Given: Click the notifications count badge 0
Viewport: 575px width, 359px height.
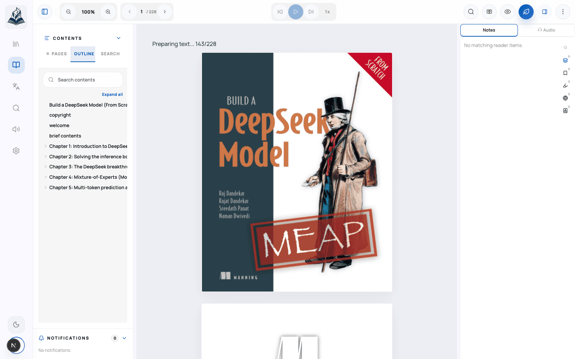Looking at the screenshot, I should pos(115,338).
